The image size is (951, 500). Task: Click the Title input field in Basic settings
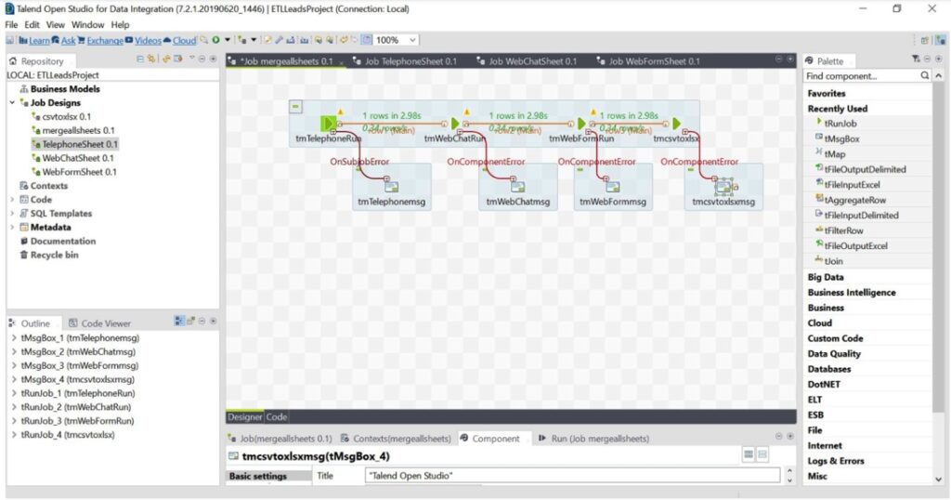[572, 476]
